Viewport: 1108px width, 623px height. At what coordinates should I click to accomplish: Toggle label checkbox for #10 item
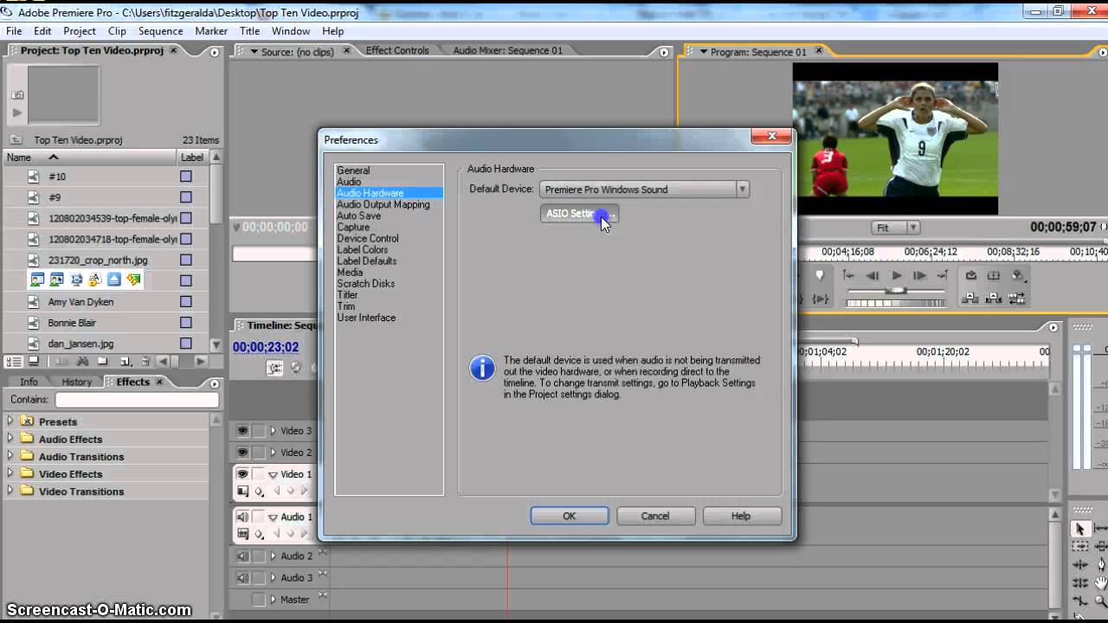pos(185,177)
